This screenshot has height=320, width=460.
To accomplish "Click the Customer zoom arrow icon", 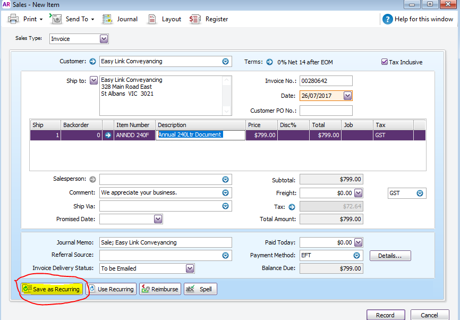I will click(x=93, y=61).
